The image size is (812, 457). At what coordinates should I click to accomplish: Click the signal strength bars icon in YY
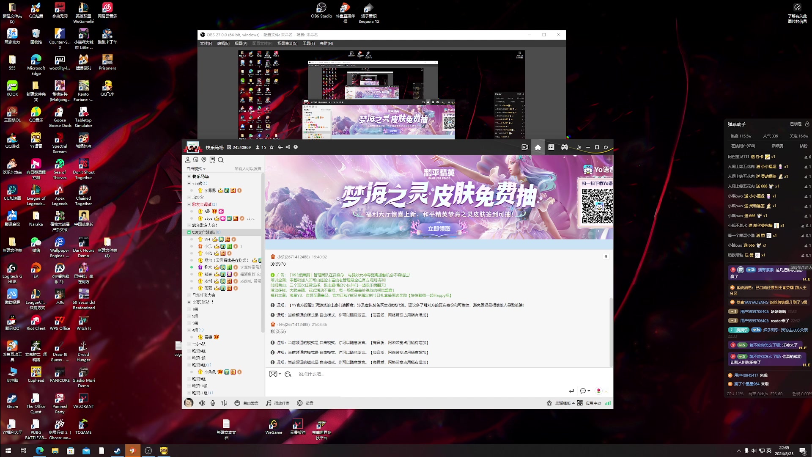pos(608,403)
